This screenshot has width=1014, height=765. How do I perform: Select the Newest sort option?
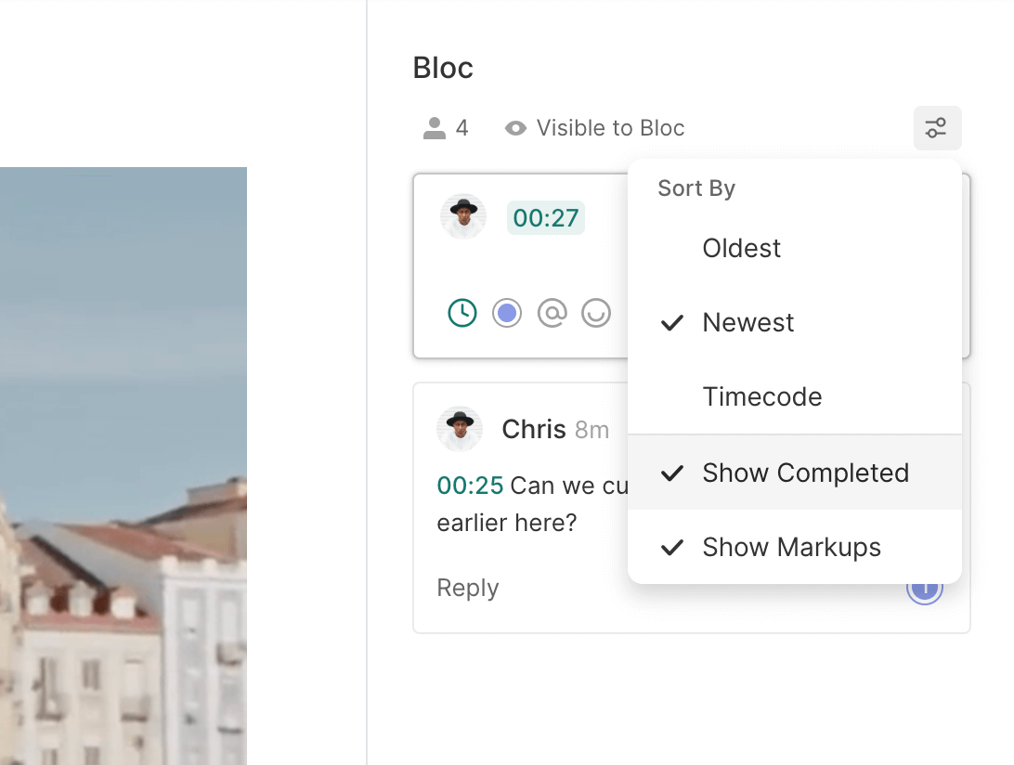tap(747, 322)
